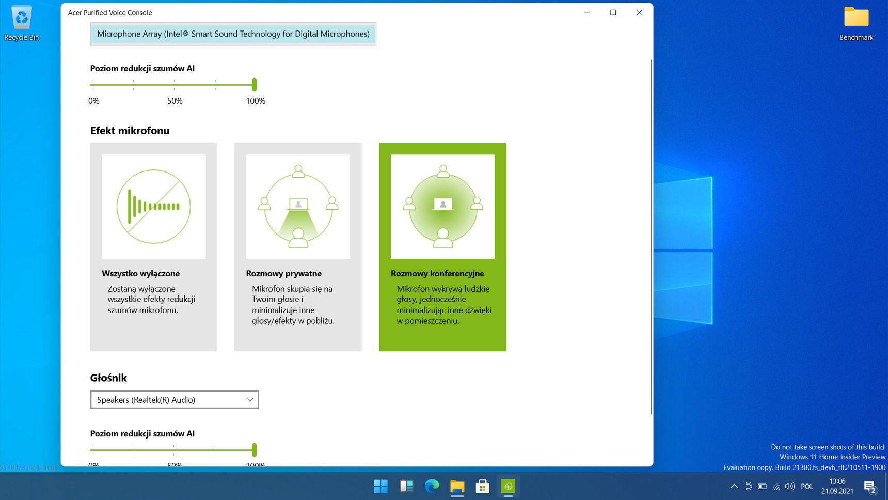888x500 pixels.
Task: Launch Microsoft Edge from the taskbar
Action: click(432, 486)
